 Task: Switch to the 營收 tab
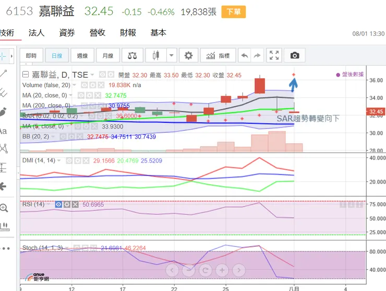click(x=98, y=33)
